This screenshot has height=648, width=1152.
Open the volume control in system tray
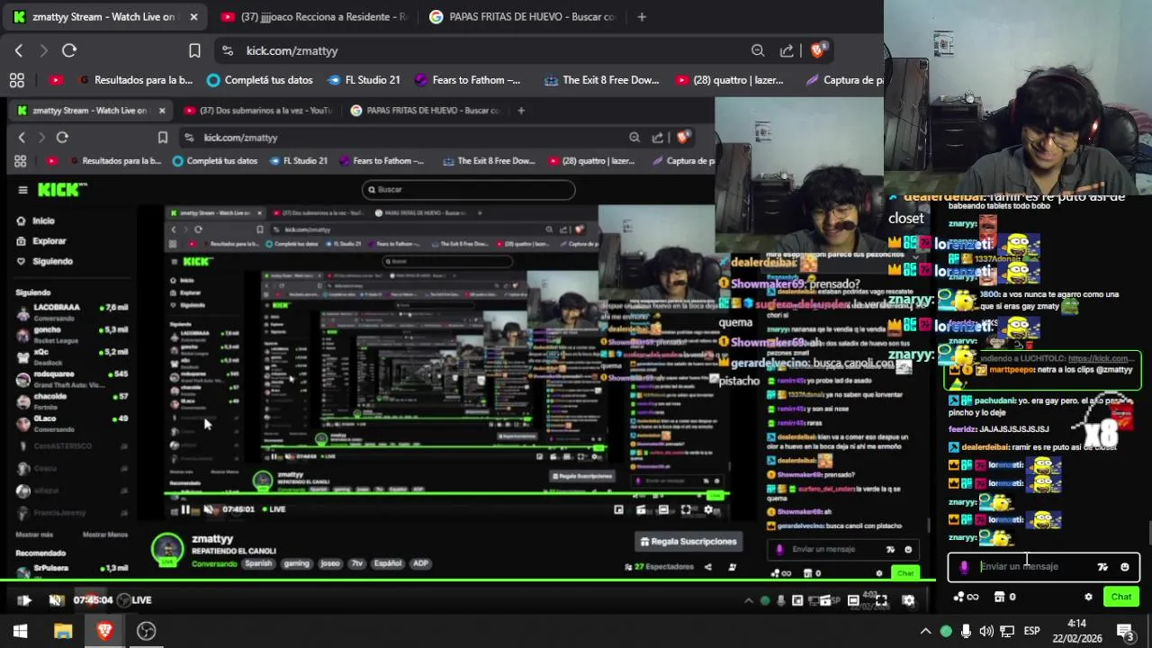pos(986,631)
